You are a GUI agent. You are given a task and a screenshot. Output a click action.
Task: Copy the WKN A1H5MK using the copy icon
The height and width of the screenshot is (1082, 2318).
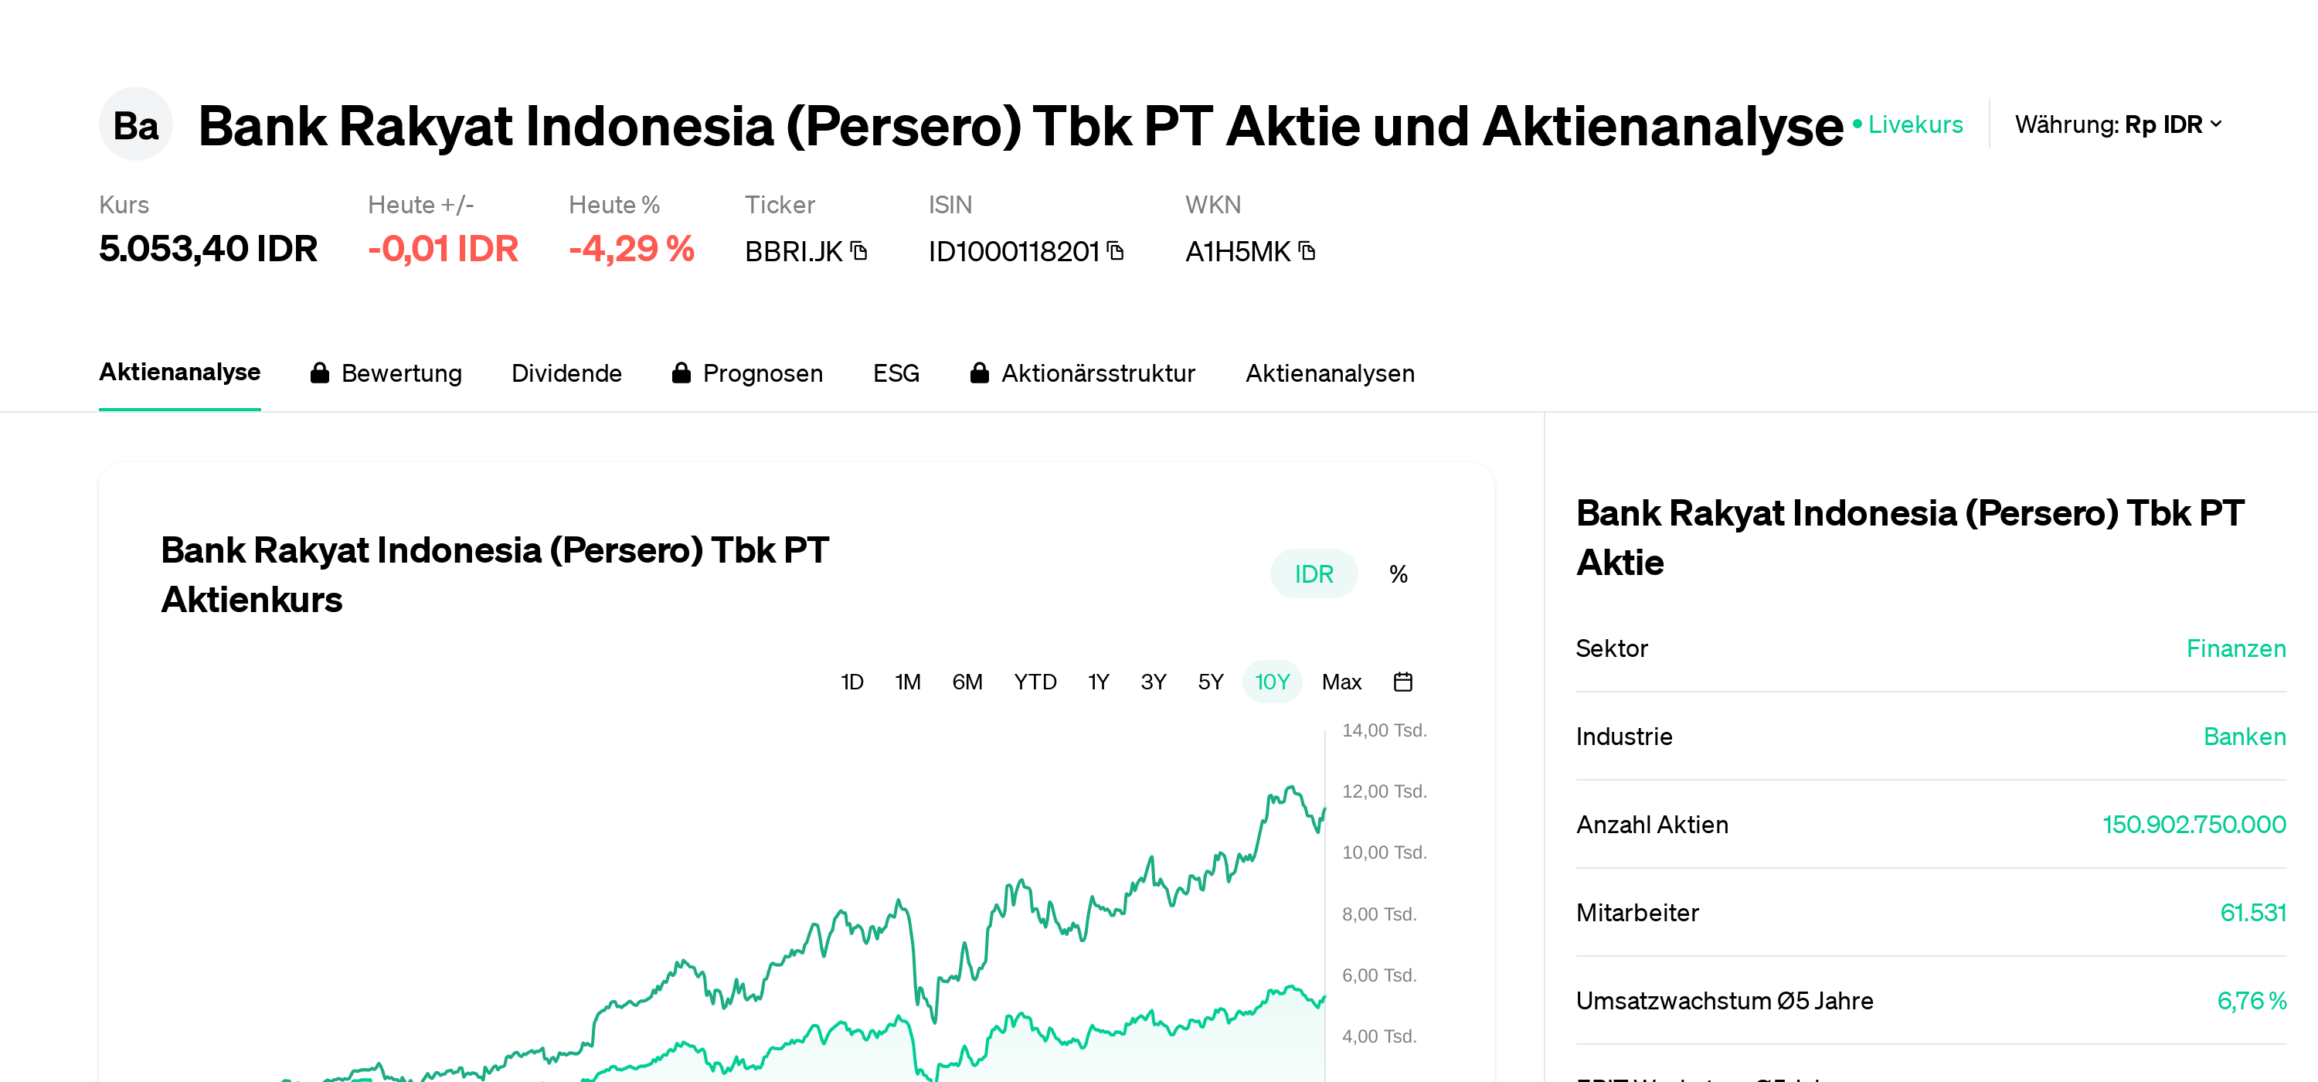point(1307,252)
